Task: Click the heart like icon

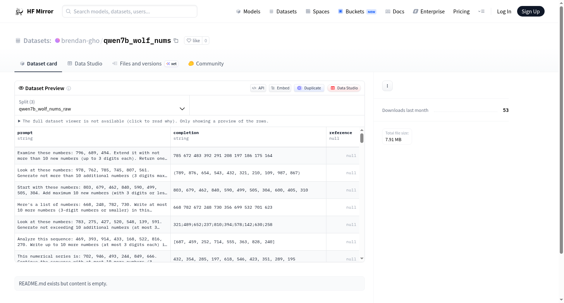Action: coord(189,40)
